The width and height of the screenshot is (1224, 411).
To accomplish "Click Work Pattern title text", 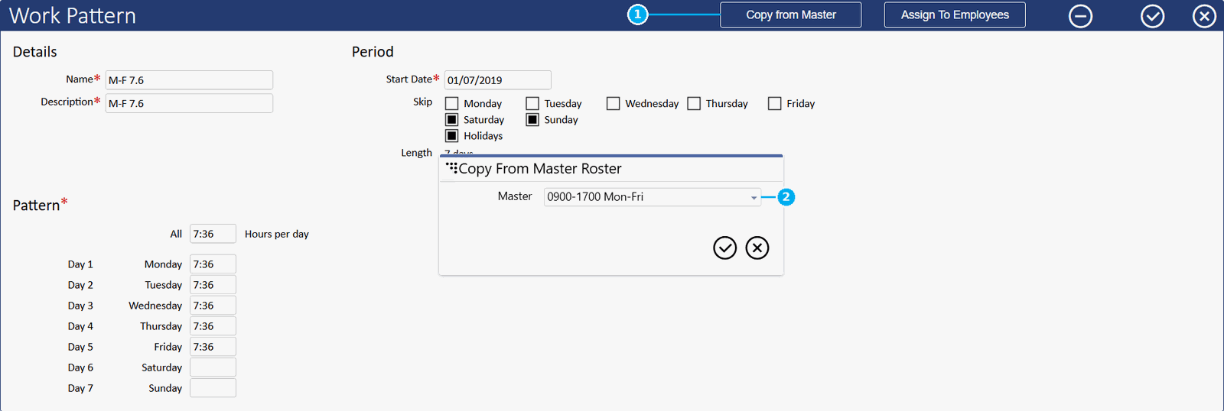I will pyautogui.click(x=73, y=15).
